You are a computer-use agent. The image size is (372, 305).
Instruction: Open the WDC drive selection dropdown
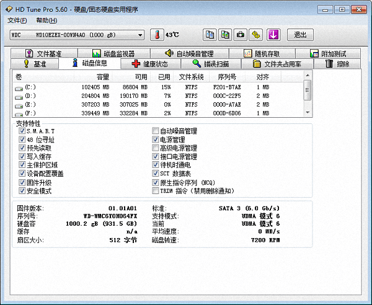tap(140, 35)
